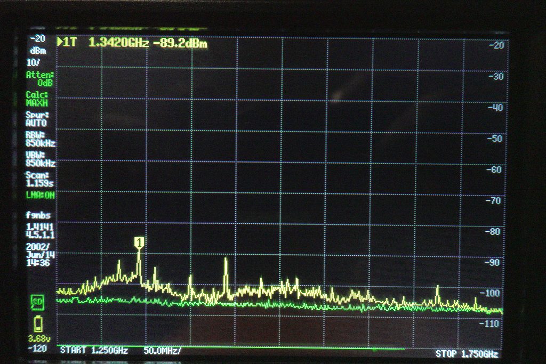Screen dimensions: 546x364
Task: Tap the marker readout 1.3420GHz -89.2dBm
Action: pos(148,43)
